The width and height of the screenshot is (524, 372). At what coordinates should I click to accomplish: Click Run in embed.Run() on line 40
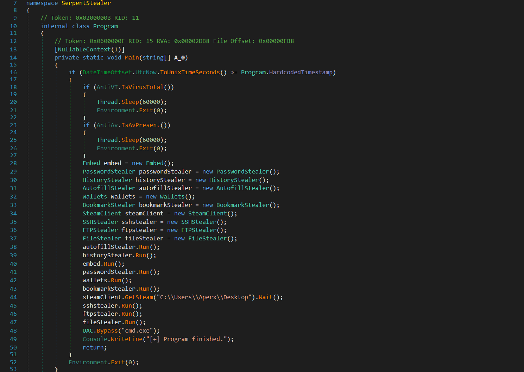[109, 264]
